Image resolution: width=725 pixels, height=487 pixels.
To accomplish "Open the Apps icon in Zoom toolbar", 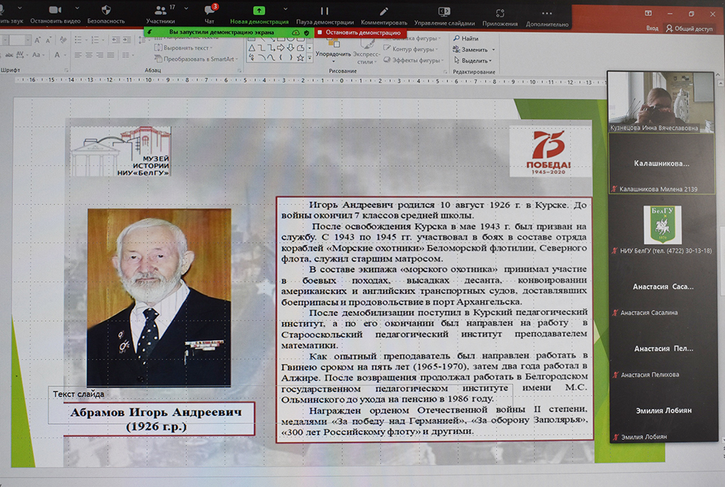I will 500,12.
